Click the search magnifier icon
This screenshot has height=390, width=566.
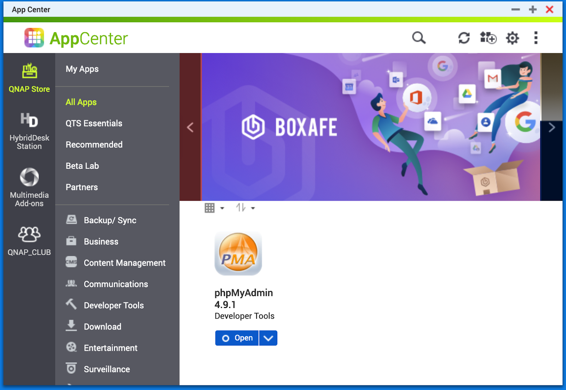(418, 38)
